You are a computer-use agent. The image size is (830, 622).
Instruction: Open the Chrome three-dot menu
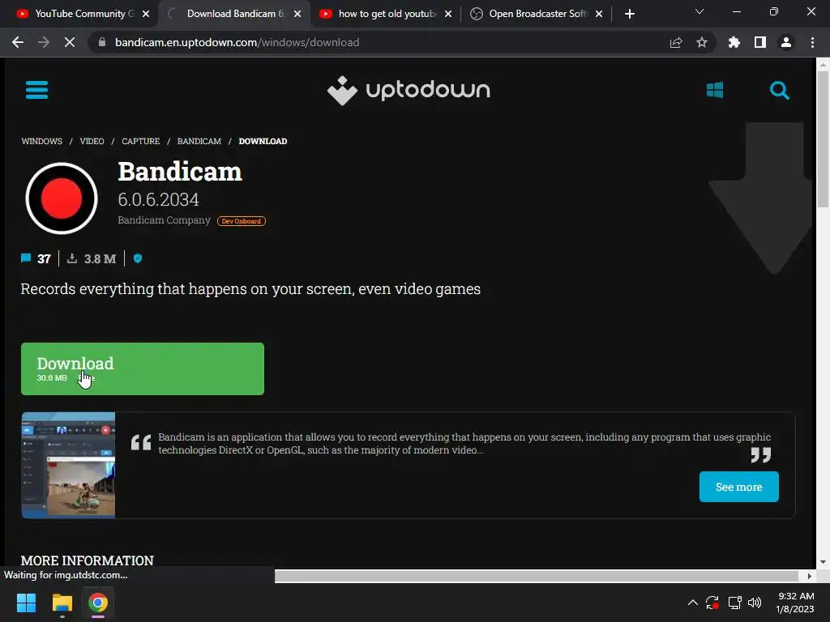(x=812, y=42)
